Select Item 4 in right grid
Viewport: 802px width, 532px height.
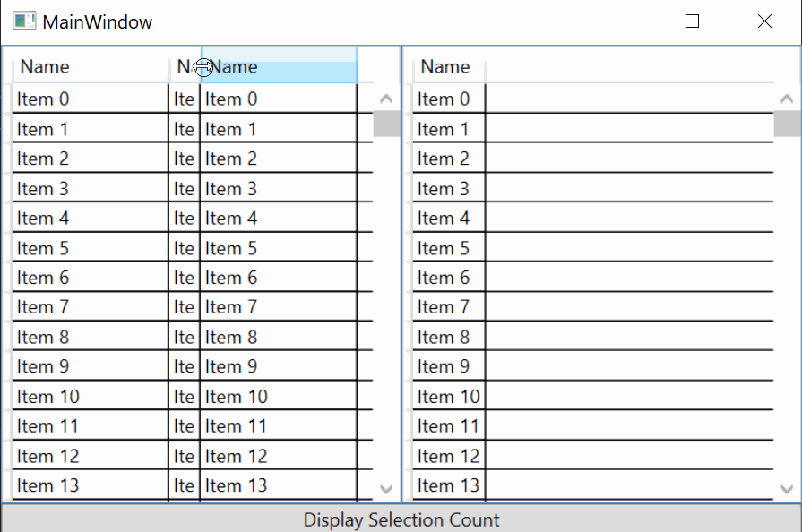[x=449, y=219]
